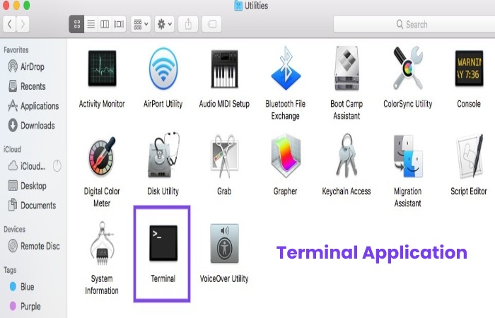
Task: Open Audio MIDI Setup
Action: [224, 69]
